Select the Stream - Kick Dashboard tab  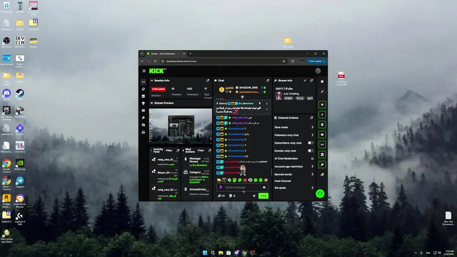coord(166,54)
